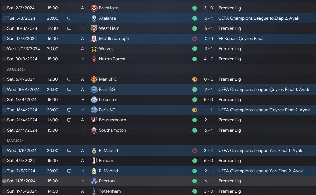Toggle the checkmark on Brentford fixture row

point(4,8)
